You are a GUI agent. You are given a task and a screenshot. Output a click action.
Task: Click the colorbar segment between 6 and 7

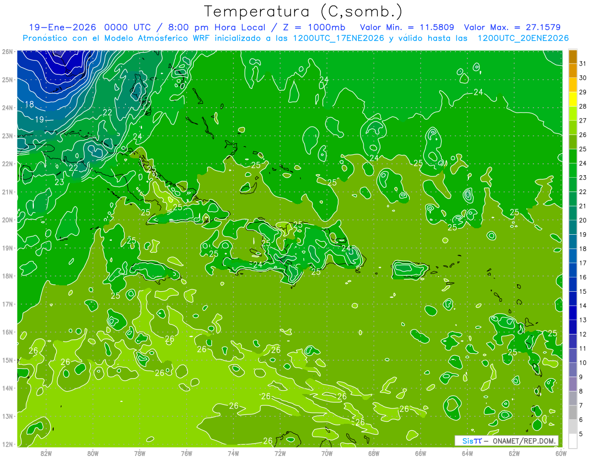(573, 413)
